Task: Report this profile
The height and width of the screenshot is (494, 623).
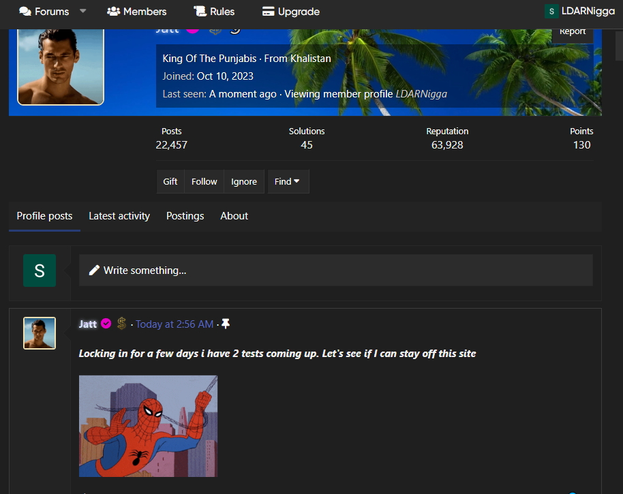Action: point(572,31)
